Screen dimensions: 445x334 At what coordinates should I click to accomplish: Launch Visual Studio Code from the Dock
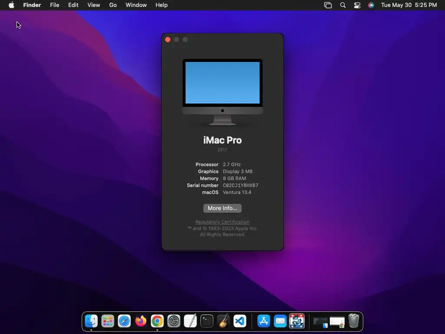pyautogui.click(x=240, y=321)
